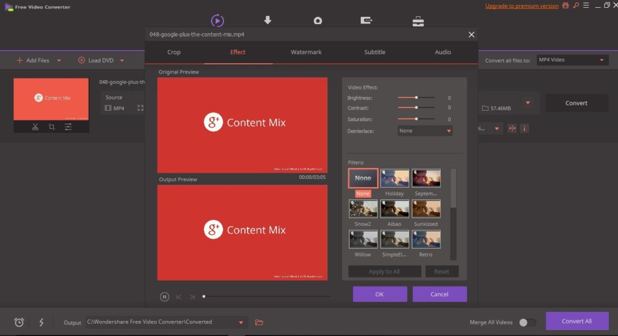This screenshot has width=618, height=336.
Task: Click the info icon beside Convert row
Action: tap(524, 129)
